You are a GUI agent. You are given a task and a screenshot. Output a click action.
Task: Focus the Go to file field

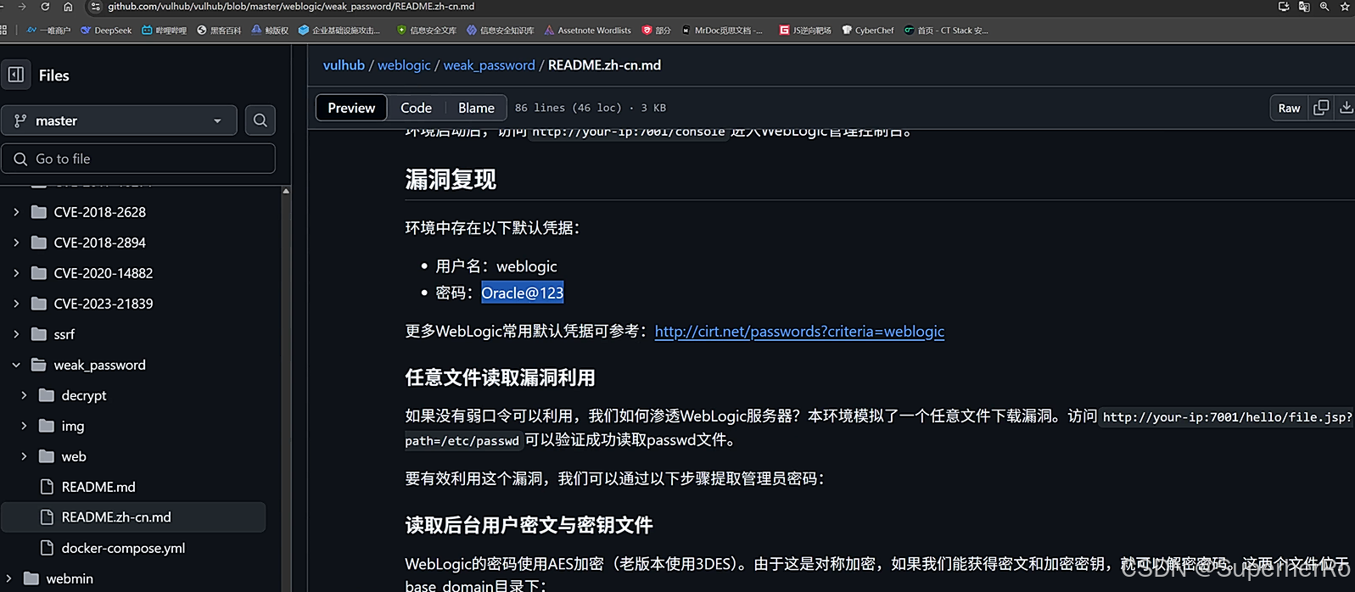coord(138,159)
